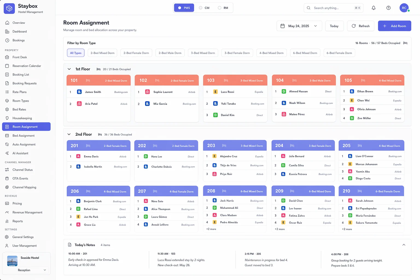Viewport: 420px width, 280px height.
Task: Filter by 6-Bed Female Dorm chip
Action: point(339,53)
